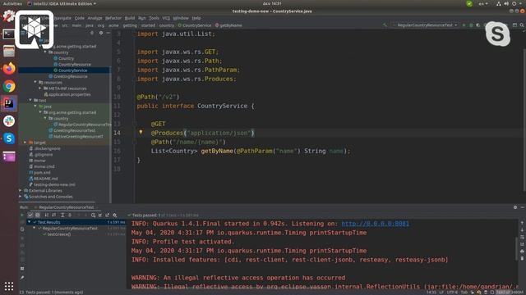Open Run panel gear settings at right

point(515,207)
